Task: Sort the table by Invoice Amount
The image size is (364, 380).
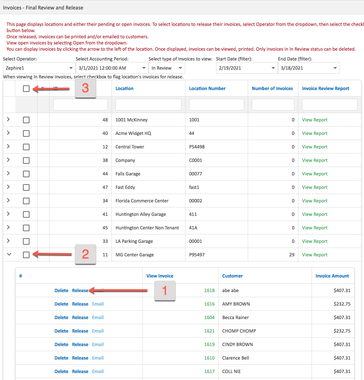Action: (x=333, y=276)
